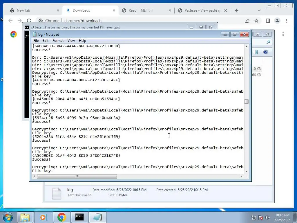The width and height of the screenshot is (297, 223).
Task: Click key {CD45BD78-20B4-470E-B451-EC0BB51694BF} line
Action: point(76,99)
